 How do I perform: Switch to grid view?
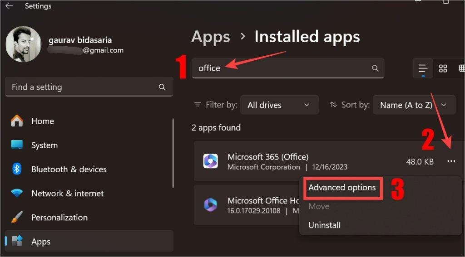click(x=443, y=69)
